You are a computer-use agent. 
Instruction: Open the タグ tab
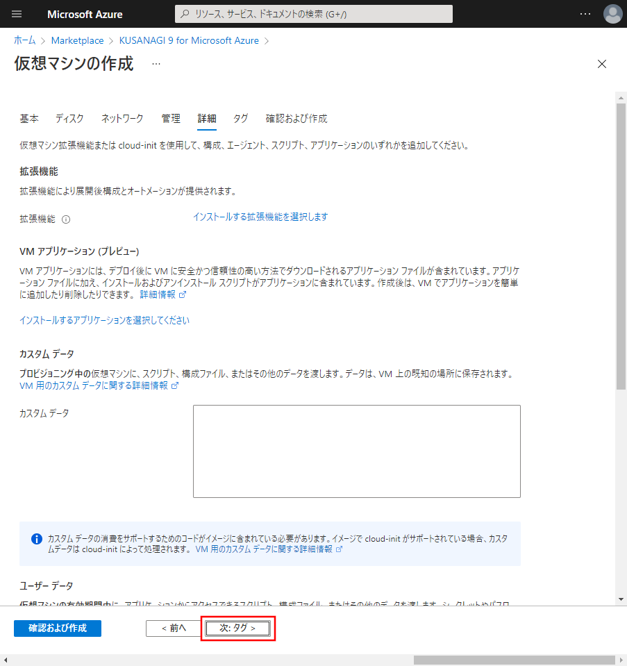tap(240, 119)
